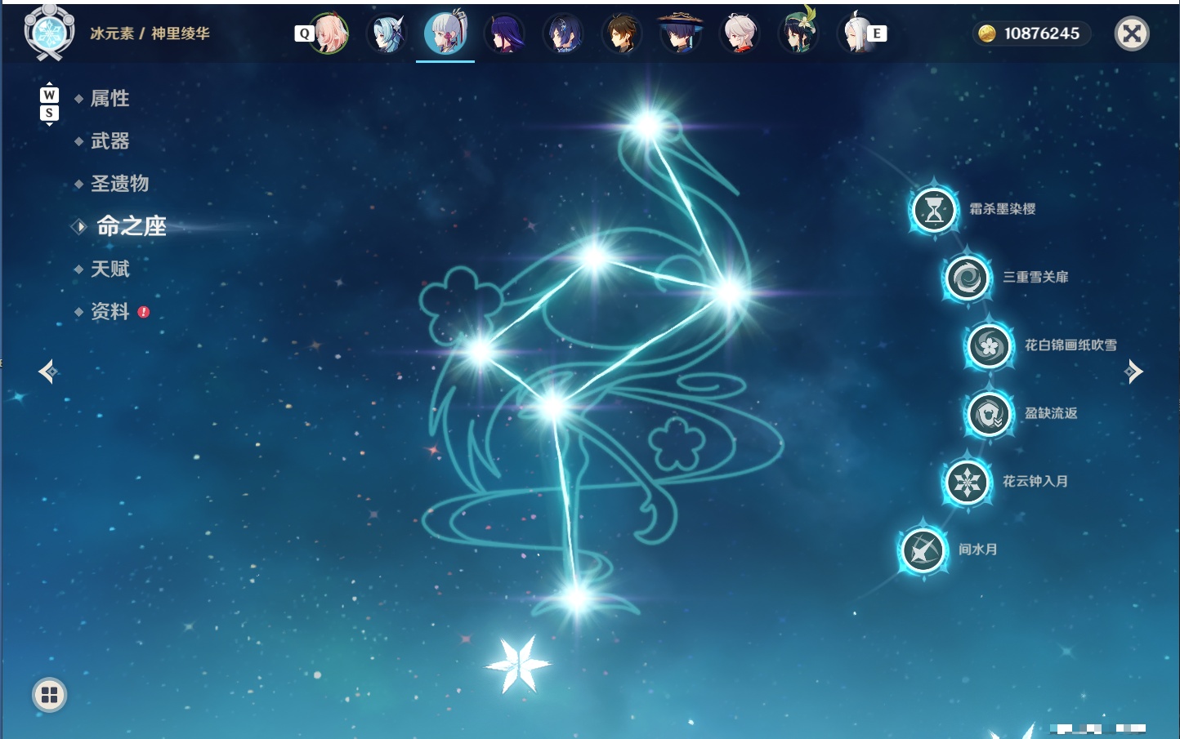Click the 冰元素 / 神里绫华 title text
This screenshot has height=739, width=1180.
click(150, 33)
